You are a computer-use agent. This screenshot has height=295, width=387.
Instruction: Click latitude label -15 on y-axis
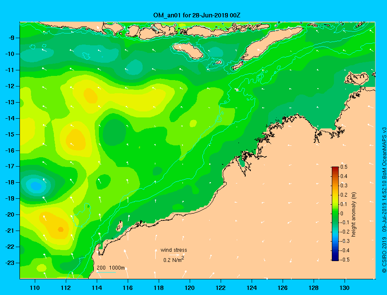tap(10, 134)
